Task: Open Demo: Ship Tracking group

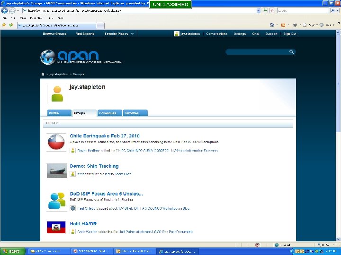Action: [94, 166]
